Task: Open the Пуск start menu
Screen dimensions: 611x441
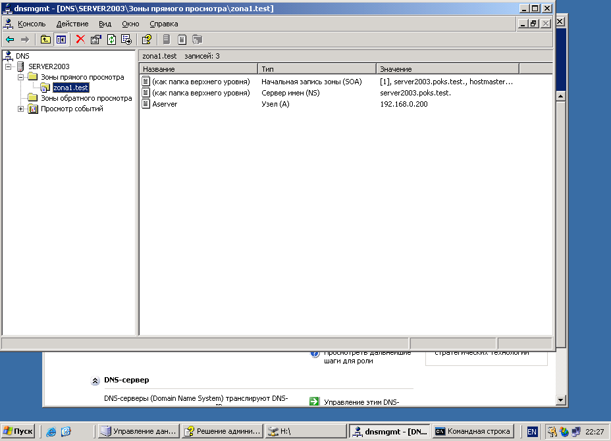Action: [x=18, y=431]
